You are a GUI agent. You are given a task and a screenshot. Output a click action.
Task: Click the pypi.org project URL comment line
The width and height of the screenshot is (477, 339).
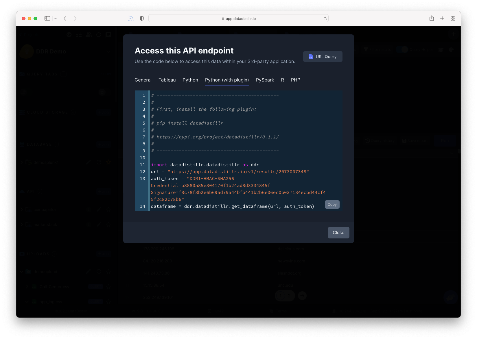pyautogui.click(x=215, y=137)
